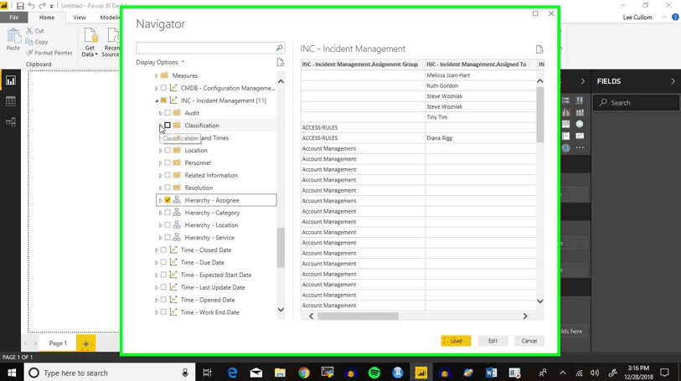Image resolution: width=681 pixels, height=381 pixels.
Task: Click the Get Data ribbon icon
Action: 90,42
